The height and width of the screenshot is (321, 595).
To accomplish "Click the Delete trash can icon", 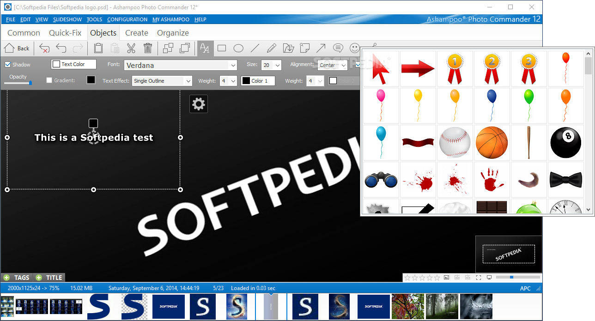I will coord(148,48).
